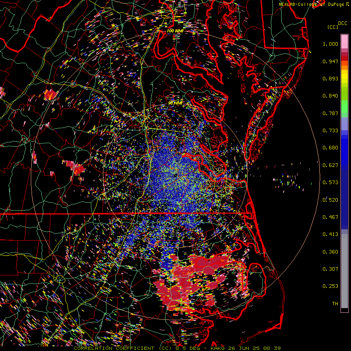Click the 100 NMI range ring label
This screenshot has height=351, width=351.
tap(175, 31)
